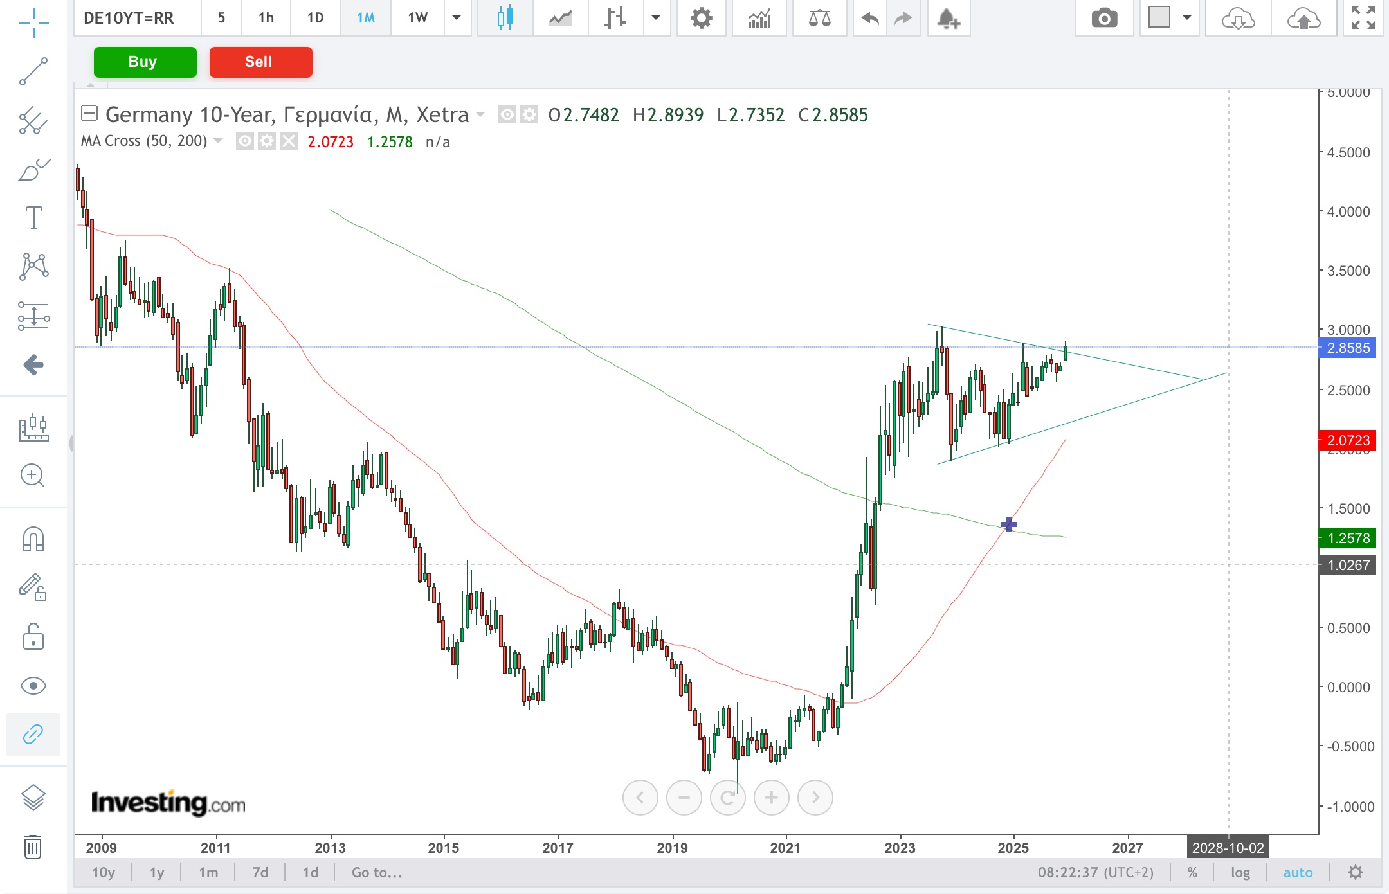The height and width of the screenshot is (894, 1389).
Task: Open chart style dropdown arrow beside bars
Action: pos(656,18)
